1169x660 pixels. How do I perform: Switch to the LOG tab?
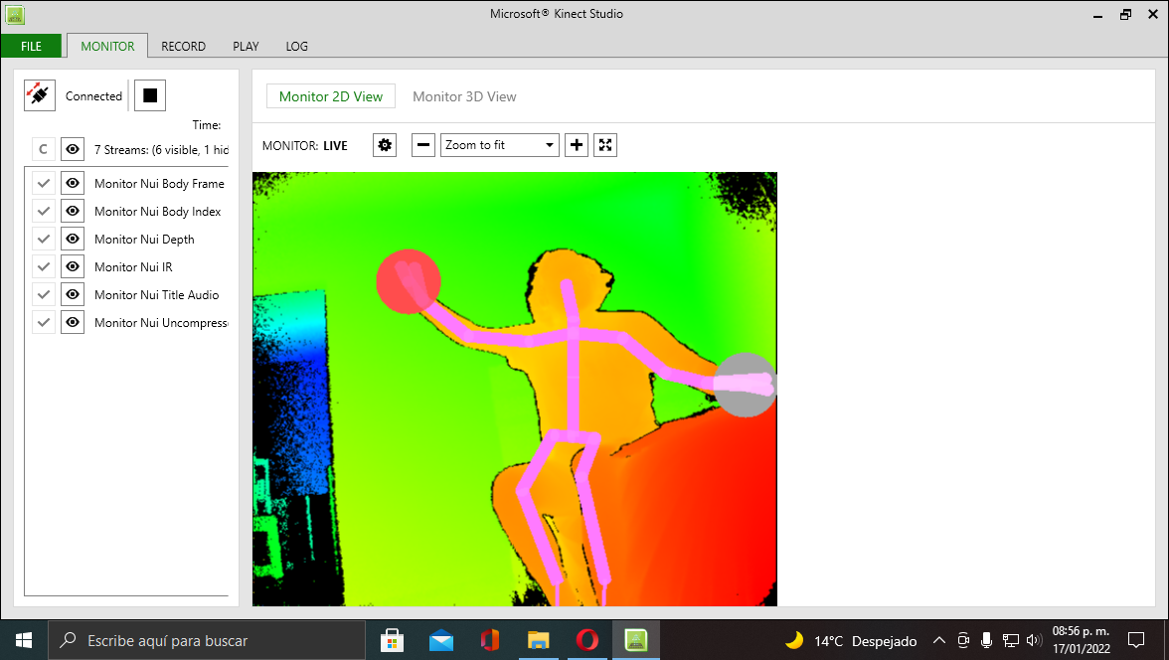296,47
